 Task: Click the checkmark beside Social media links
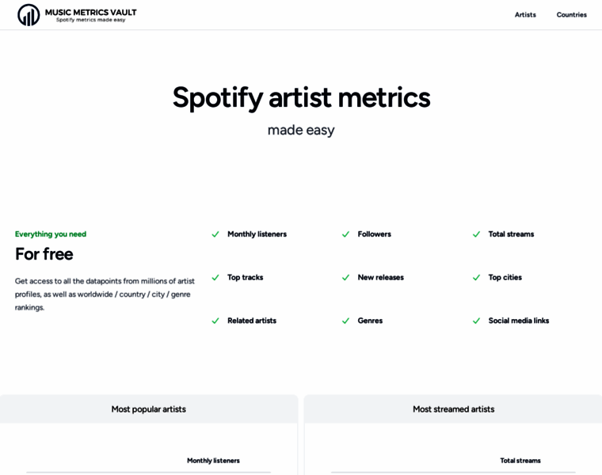pos(476,321)
